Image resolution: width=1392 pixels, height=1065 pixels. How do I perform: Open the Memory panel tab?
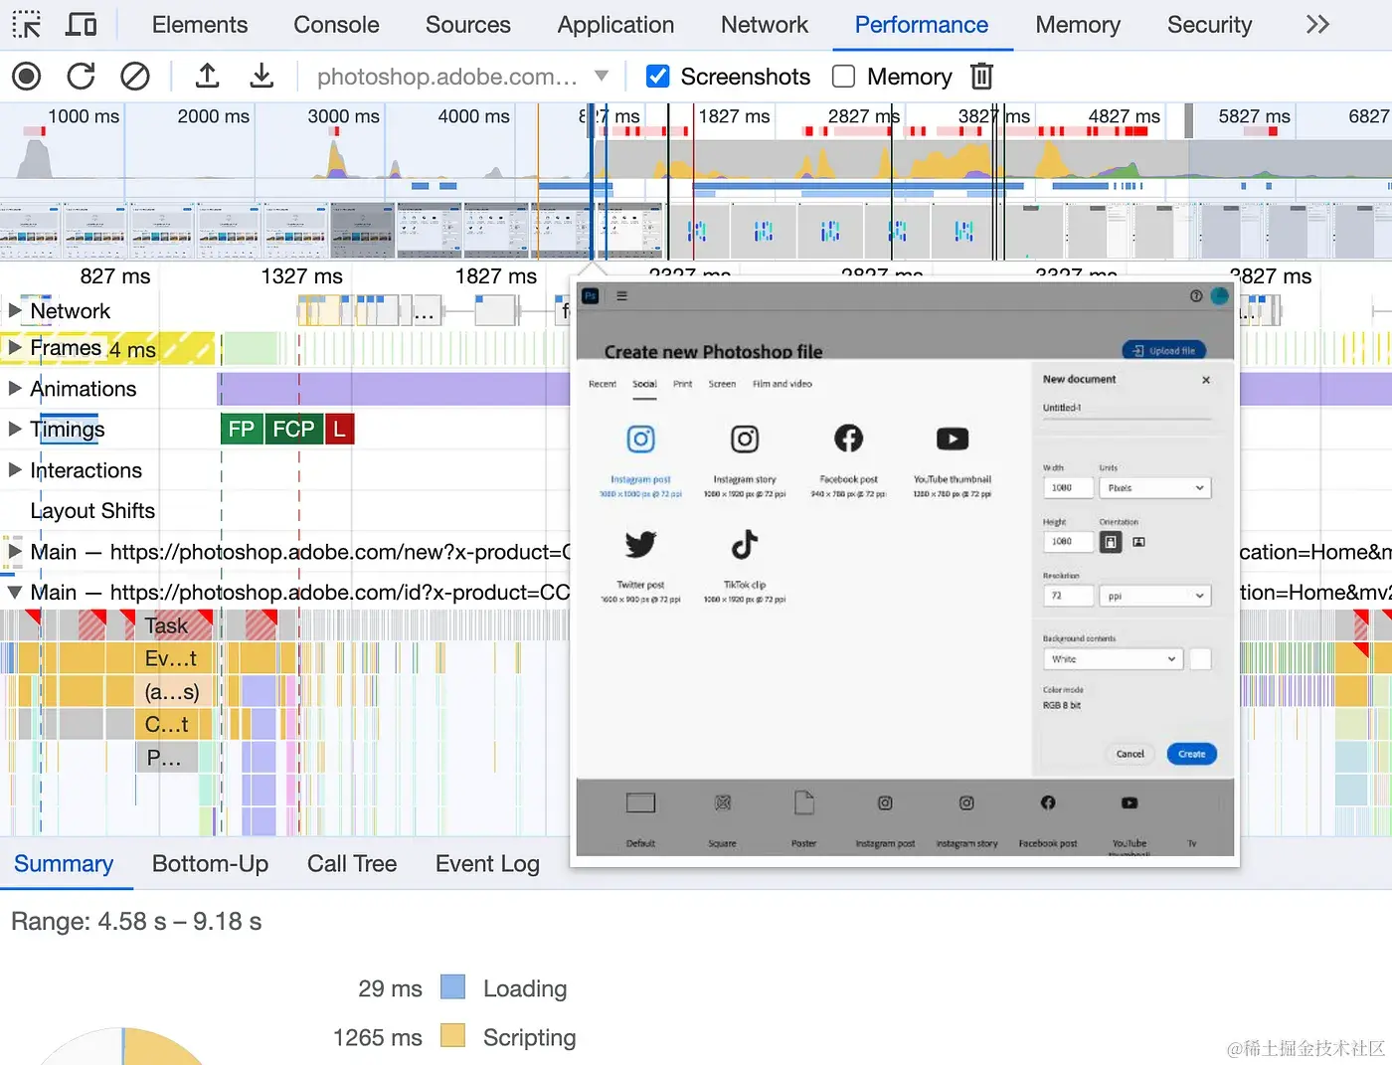[x=1077, y=25]
